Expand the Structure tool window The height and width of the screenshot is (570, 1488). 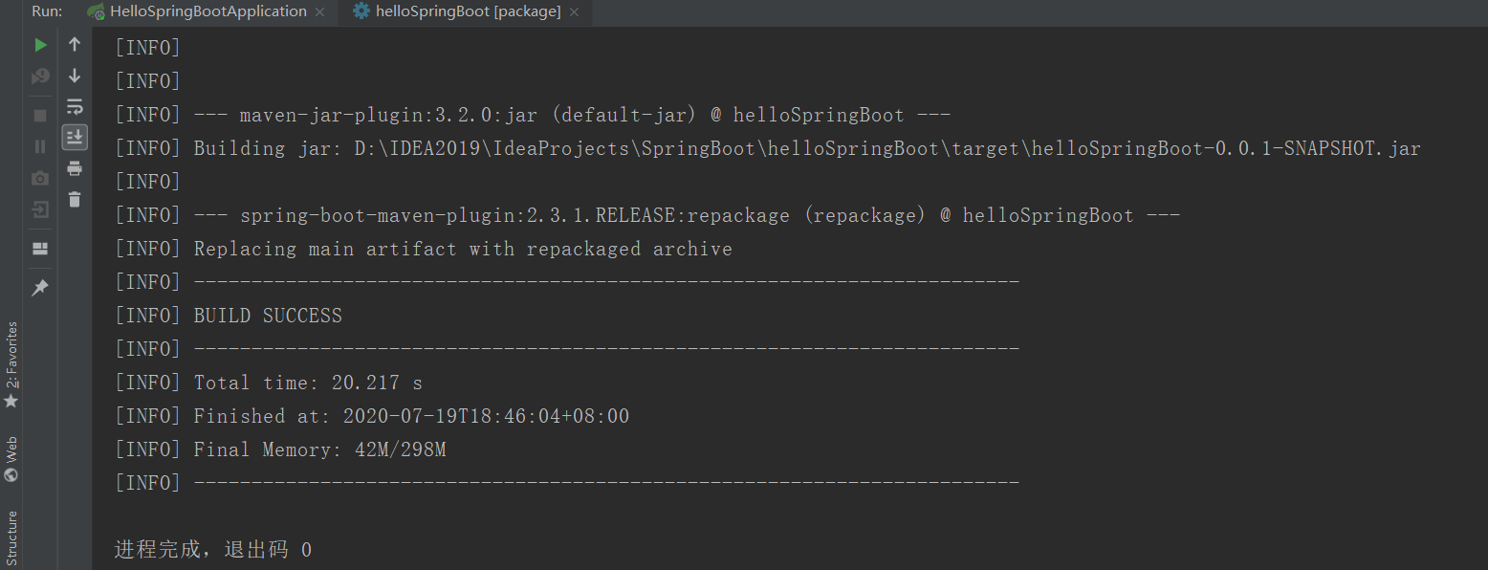(11, 537)
